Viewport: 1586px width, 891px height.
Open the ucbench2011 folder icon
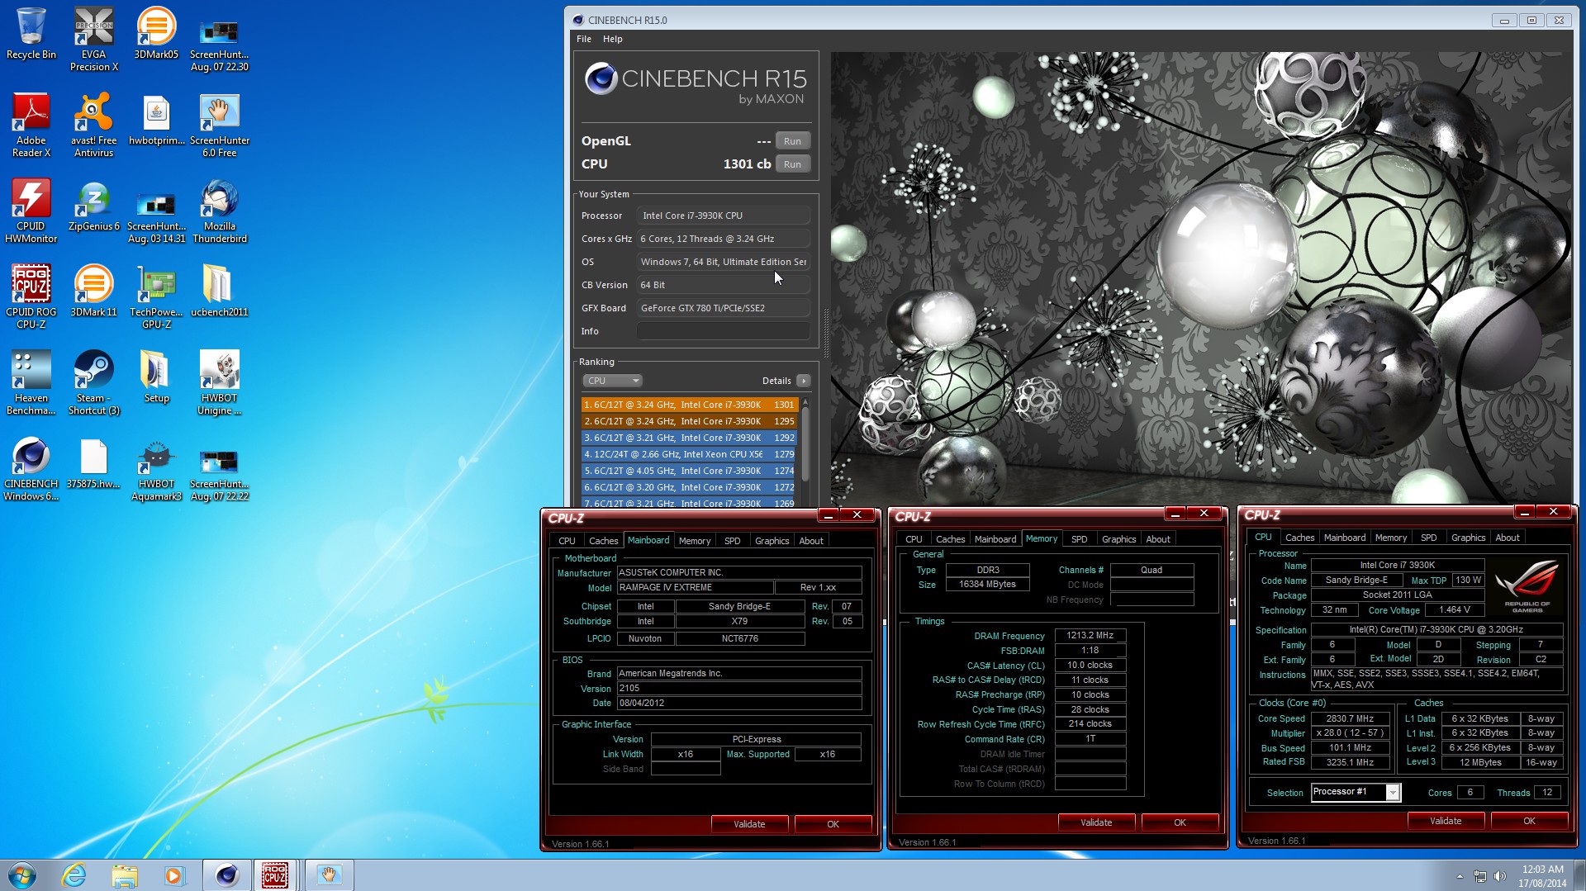(x=220, y=291)
